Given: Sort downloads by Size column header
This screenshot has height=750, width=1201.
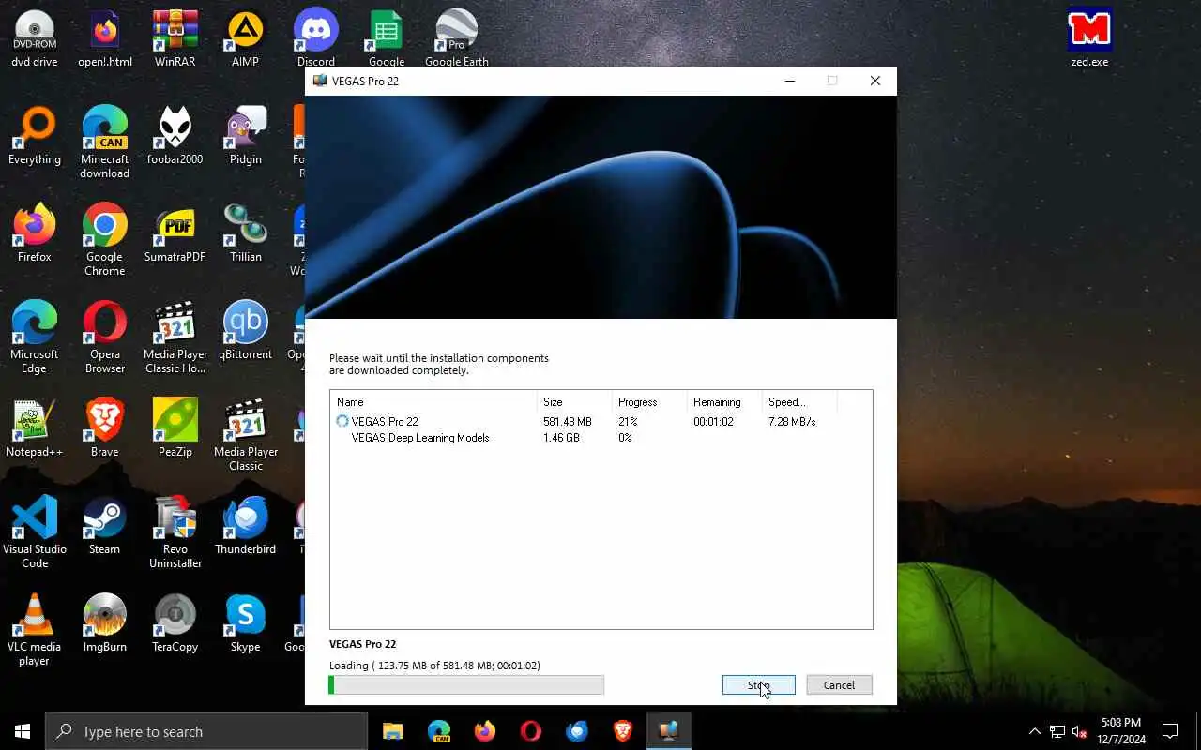Looking at the screenshot, I should 574,402.
